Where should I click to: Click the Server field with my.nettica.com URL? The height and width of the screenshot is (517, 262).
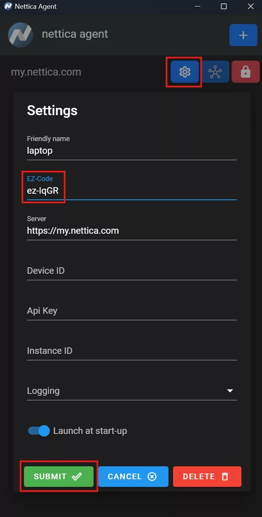click(x=132, y=231)
